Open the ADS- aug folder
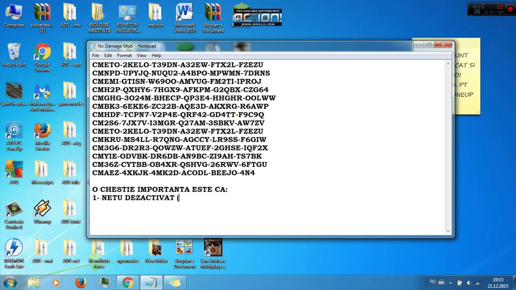The width and height of the screenshot is (516, 290). click(x=71, y=134)
